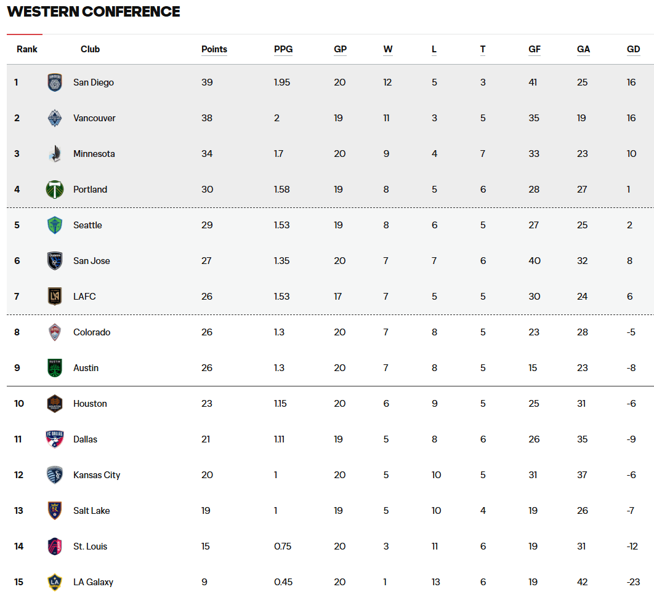Open the Houston Dynamo hexagon crest

click(55, 404)
